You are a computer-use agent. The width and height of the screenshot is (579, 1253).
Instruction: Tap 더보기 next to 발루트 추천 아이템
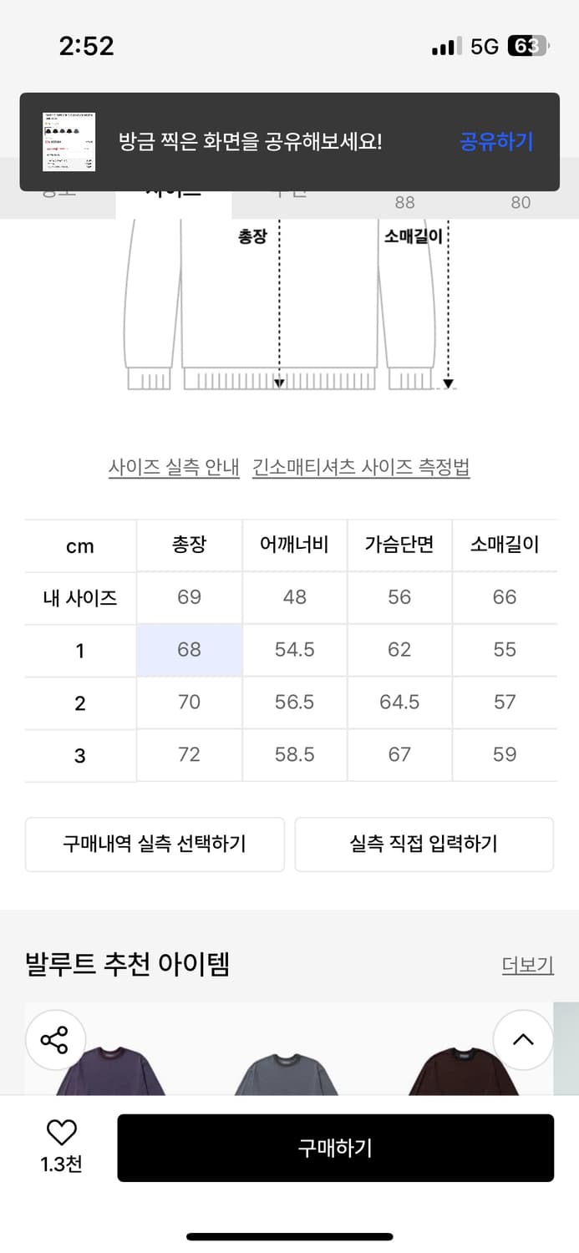(x=527, y=965)
